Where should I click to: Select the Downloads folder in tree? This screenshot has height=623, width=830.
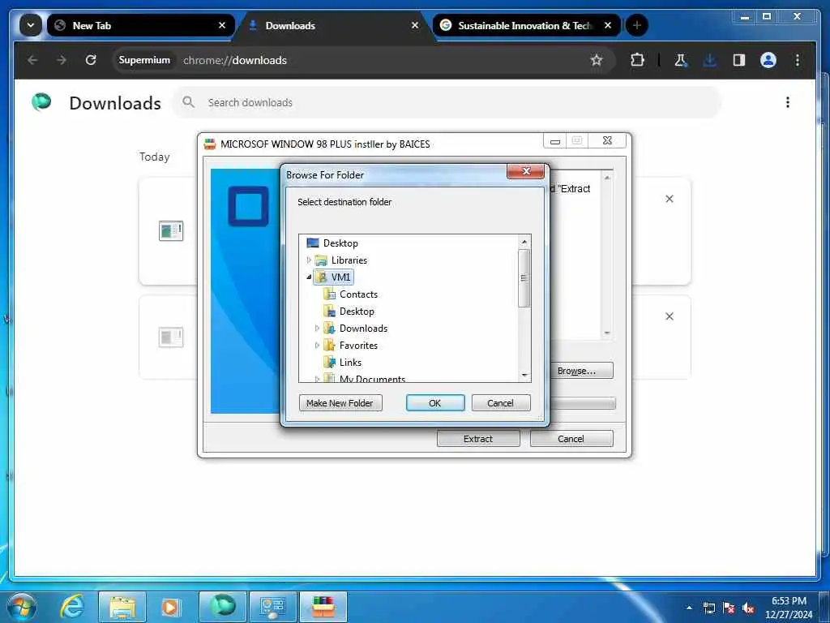coord(355,329)
